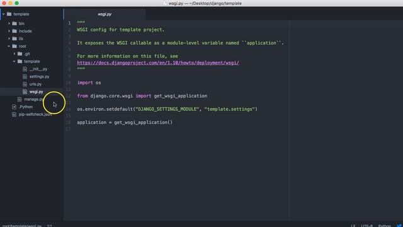Click the .Python symlink file icon
This screenshot has width=403, height=227.
tap(14, 107)
